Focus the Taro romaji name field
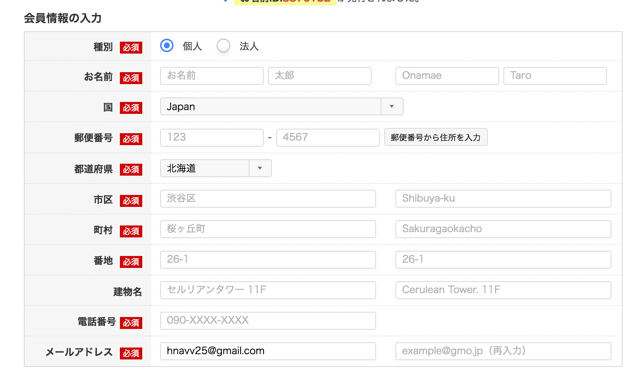The height and width of the screenshot is (384, 636). (x=555, y=76)
